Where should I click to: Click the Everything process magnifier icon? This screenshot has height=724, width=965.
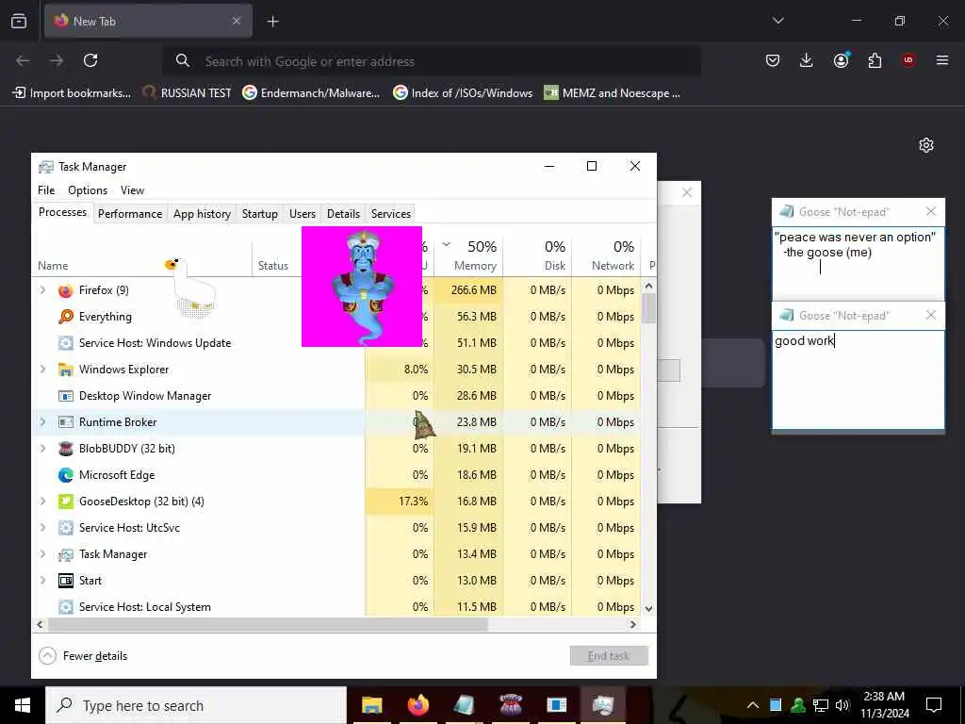click(65, 317)
